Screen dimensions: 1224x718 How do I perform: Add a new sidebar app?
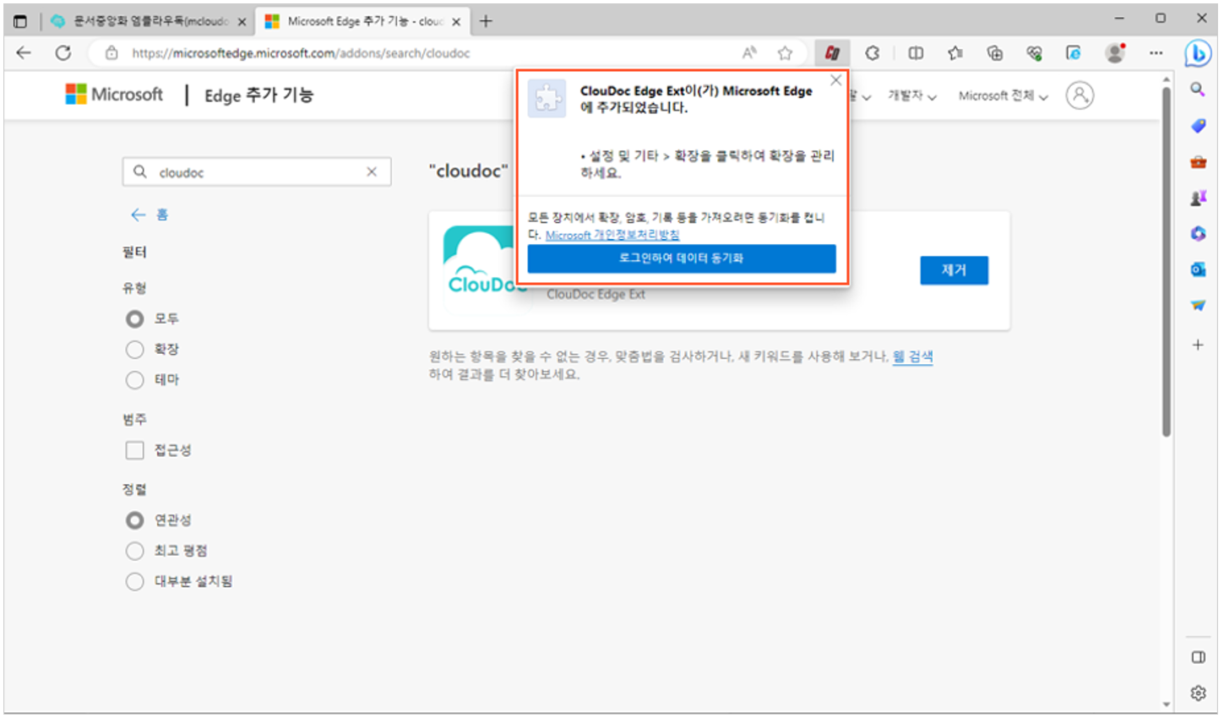(1198, 345)
